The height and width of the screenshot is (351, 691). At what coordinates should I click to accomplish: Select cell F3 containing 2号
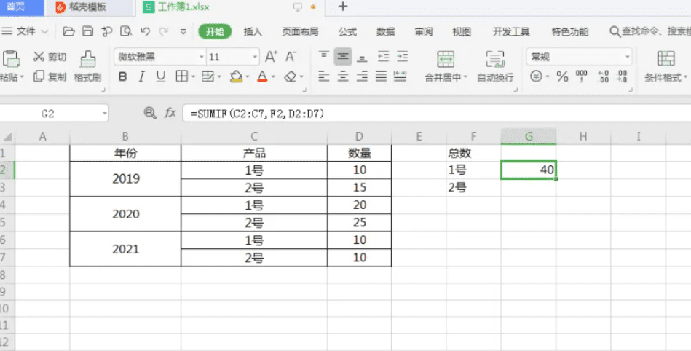[x=473, y=187]
